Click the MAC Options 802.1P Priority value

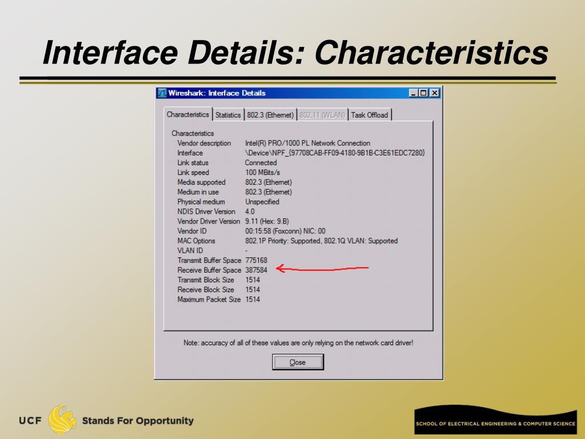[x=321, y=241]
